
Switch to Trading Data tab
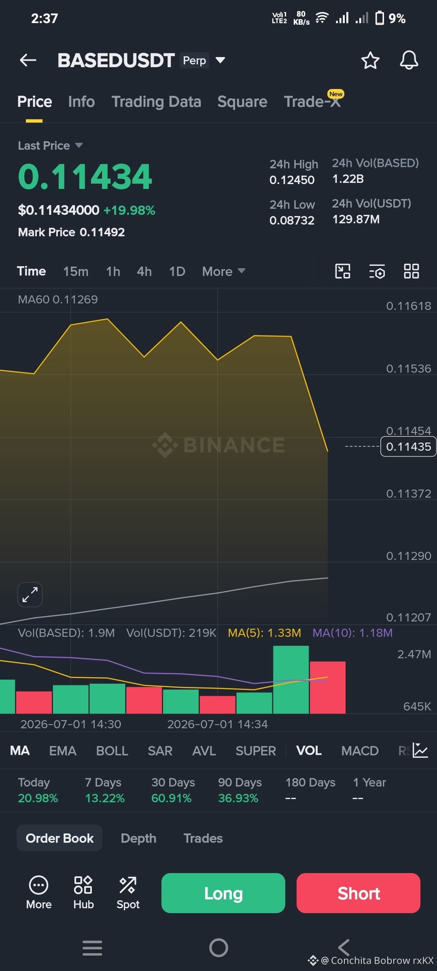pyautogui.click(x=156, y=102)
